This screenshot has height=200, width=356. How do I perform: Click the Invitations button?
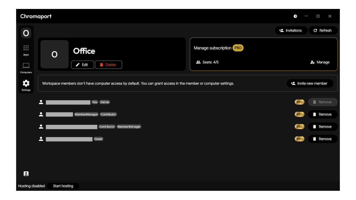tap(290, 30)
